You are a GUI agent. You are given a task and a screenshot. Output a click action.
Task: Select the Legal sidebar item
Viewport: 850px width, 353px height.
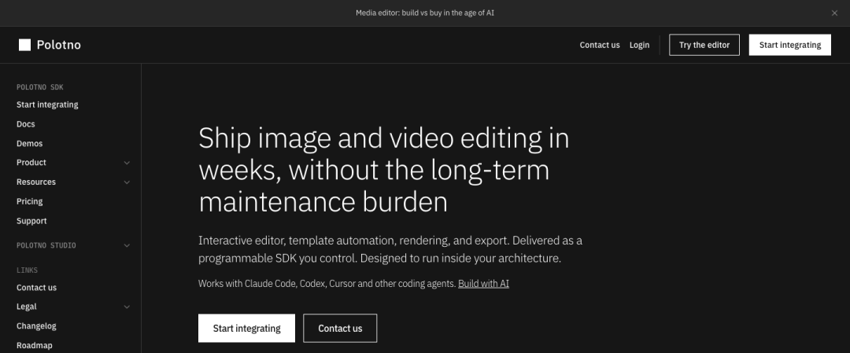tap(27, 307)
